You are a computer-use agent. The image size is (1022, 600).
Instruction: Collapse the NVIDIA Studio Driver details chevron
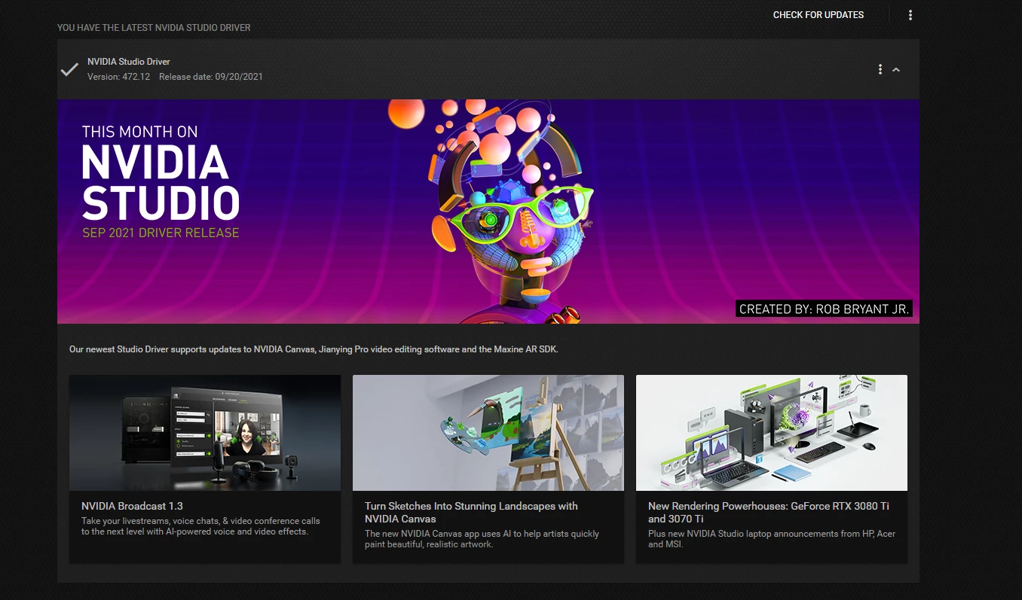click(x=896, y=70)
